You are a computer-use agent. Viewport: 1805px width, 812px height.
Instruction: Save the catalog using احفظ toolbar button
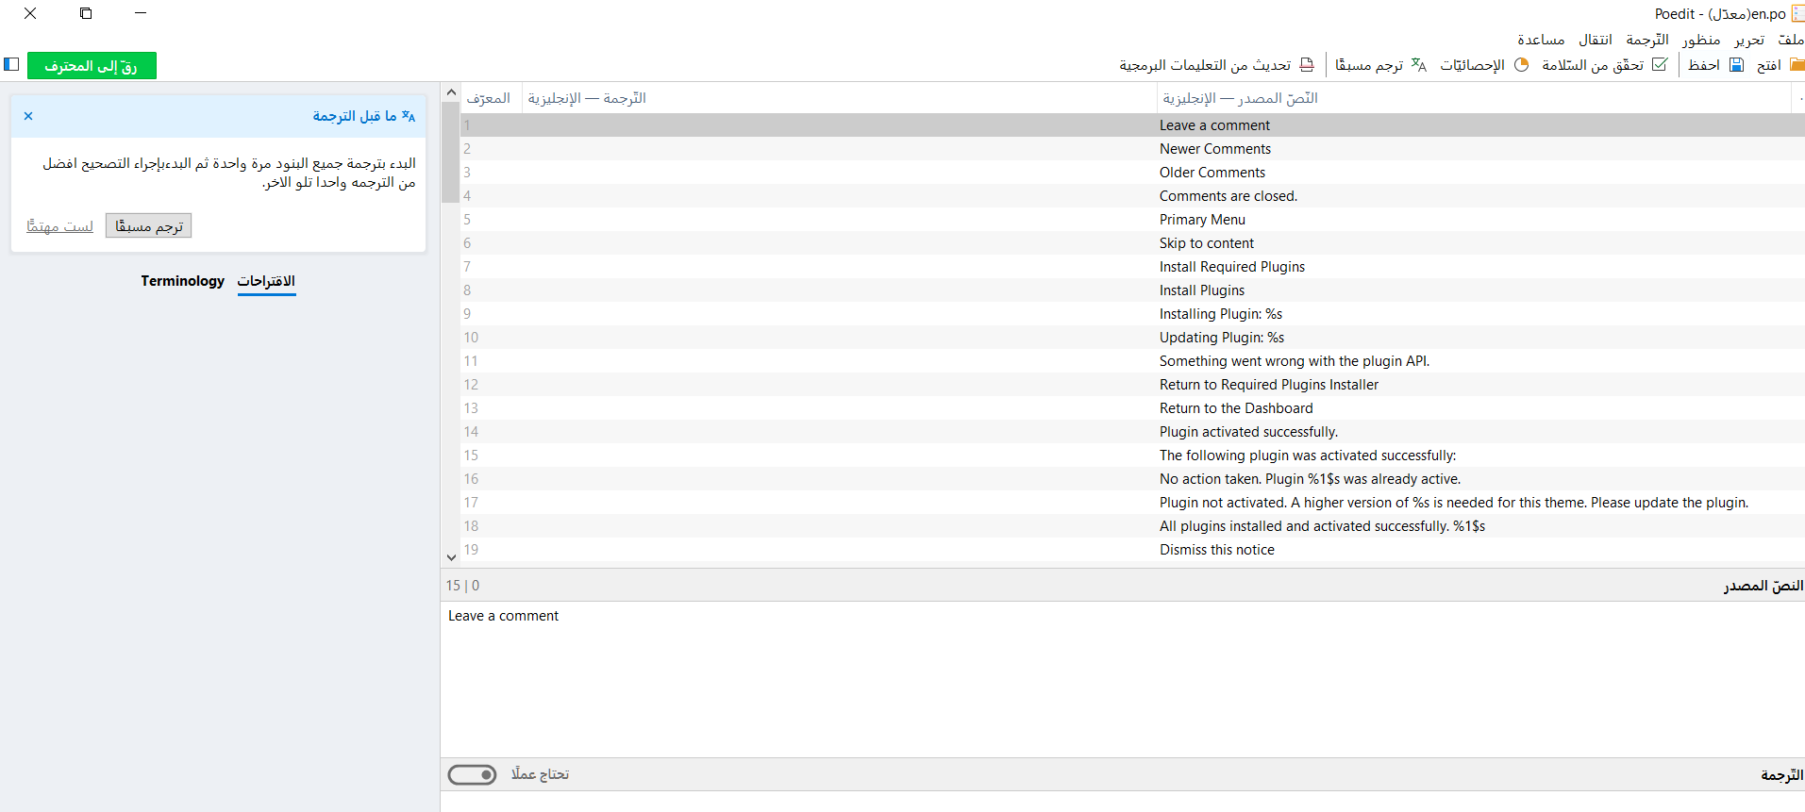[1716, 65]
